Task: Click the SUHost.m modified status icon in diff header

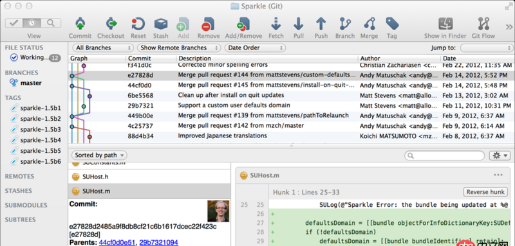Action: pos(243,175)
